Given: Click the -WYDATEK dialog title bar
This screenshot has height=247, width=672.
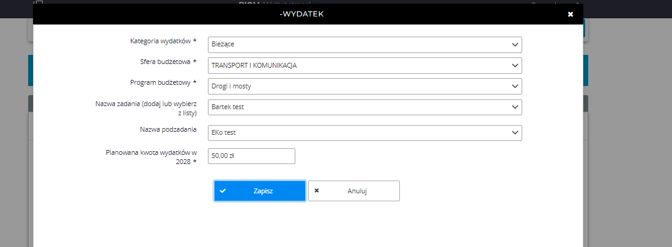Looking at the screenshot, I should click(301, 14).
